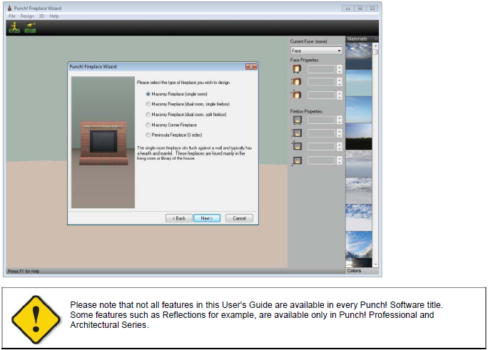Click the Materials scrollbar down arrow
This screenshot has width=488, height=350.
tap(375, 264)
